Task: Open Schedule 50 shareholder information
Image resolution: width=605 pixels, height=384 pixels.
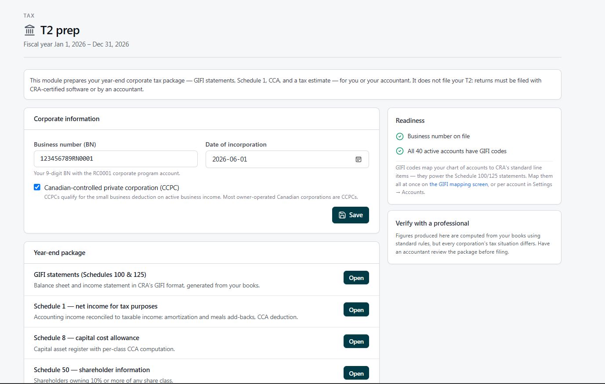Action: click(x=356, y=373)
